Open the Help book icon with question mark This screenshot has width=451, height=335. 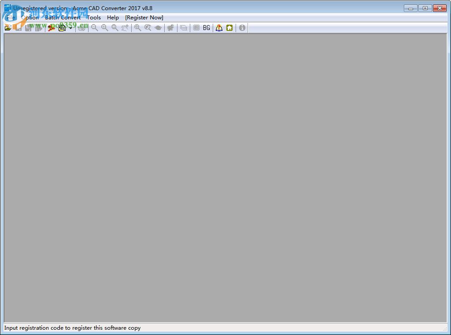coord(219,28)
